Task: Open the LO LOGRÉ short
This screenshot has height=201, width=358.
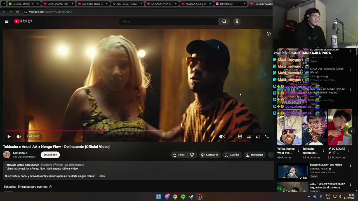Action: tap(340, 127)
